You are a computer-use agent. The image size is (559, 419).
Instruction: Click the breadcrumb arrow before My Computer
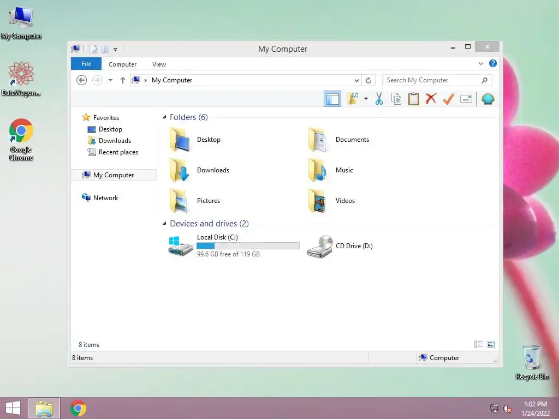(145, 81)
